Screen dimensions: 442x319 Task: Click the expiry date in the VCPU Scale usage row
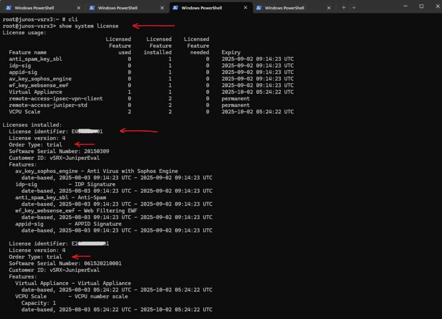pyautogui.click(x=258, y=112)
